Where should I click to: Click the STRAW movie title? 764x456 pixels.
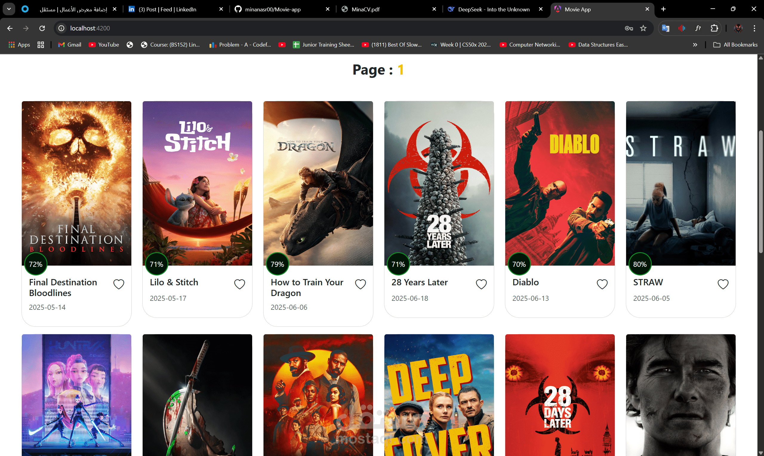[x=648, y=282]
